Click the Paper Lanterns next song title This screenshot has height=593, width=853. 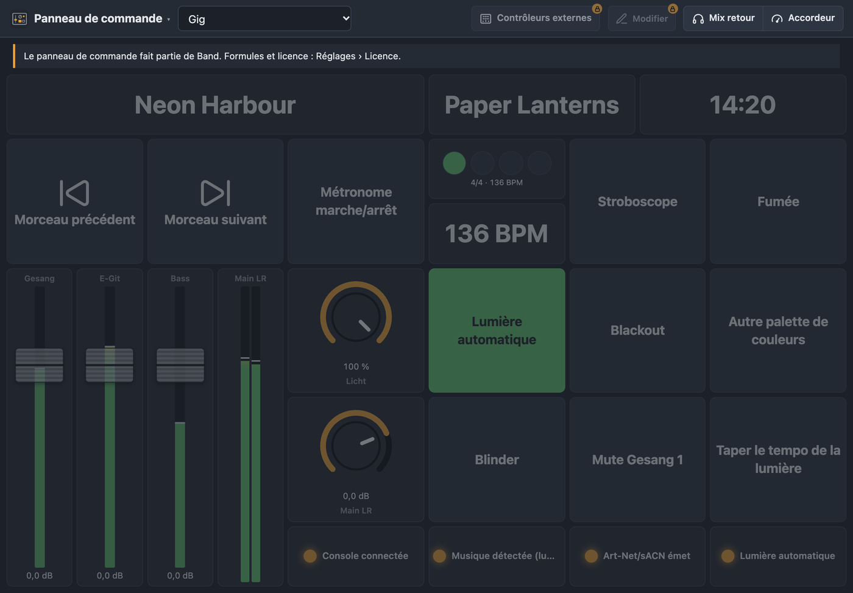click(x=532, y=105)
